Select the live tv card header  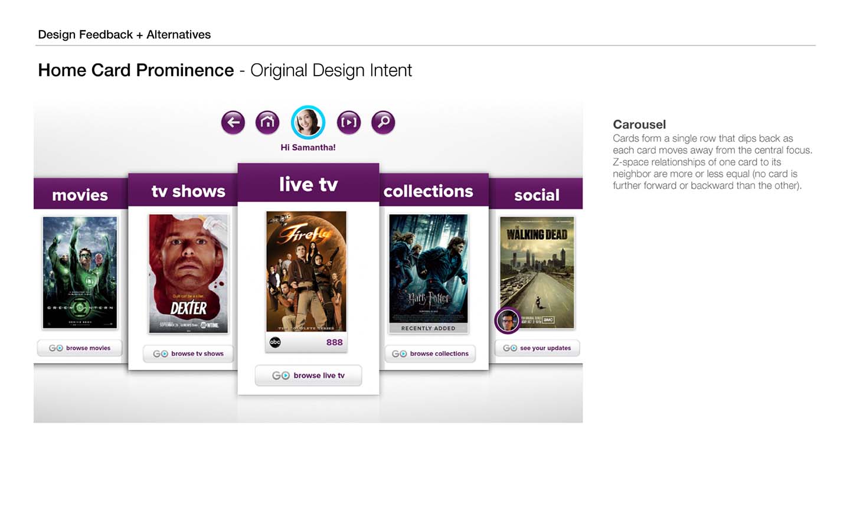point(308,184)
